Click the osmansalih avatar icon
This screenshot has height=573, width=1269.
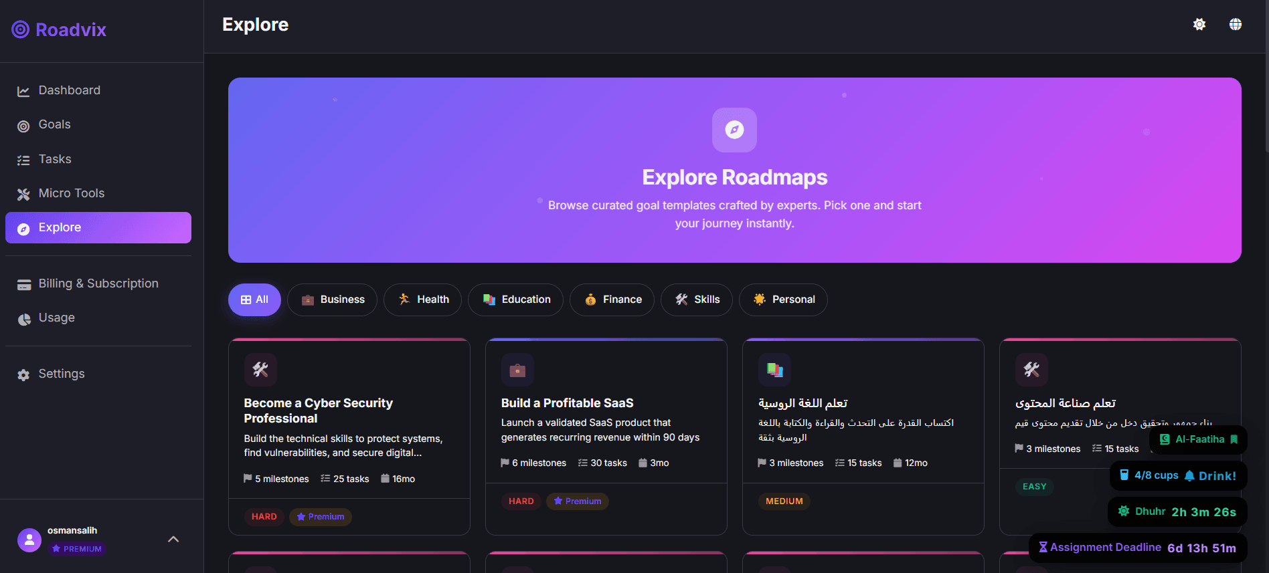coord(29,540)
